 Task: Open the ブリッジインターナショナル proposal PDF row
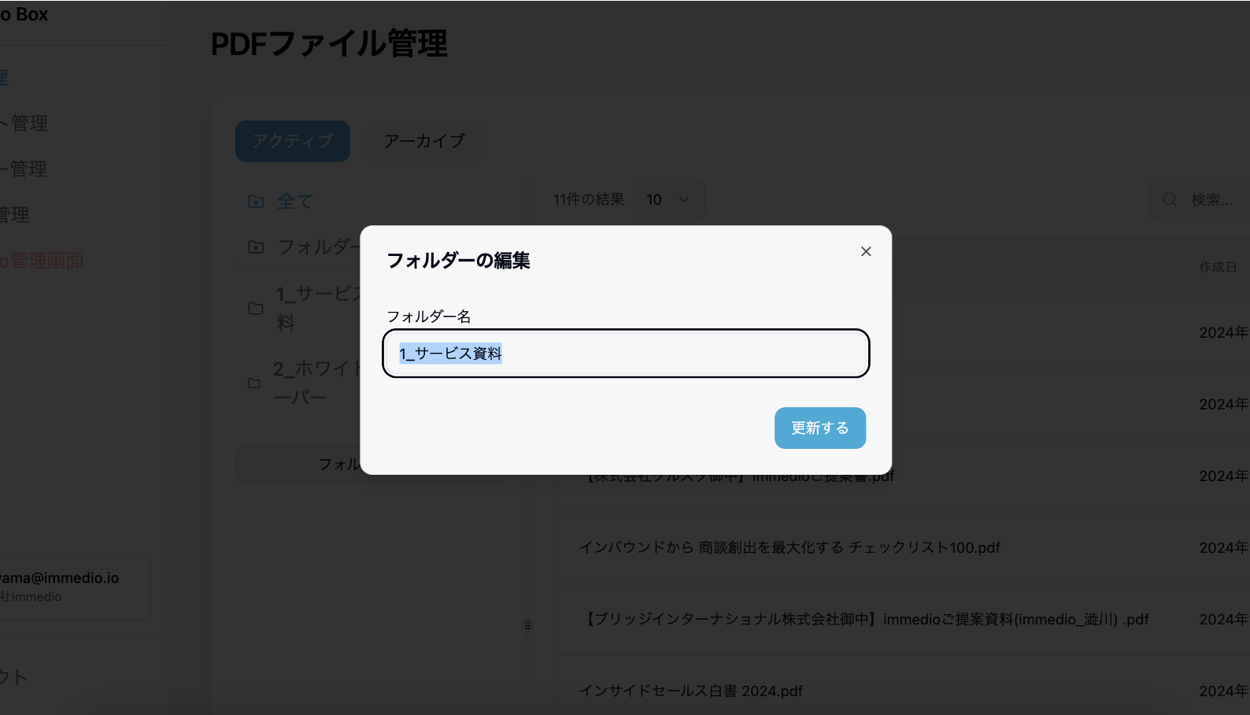pyautogui.click(x=864, y=620)
